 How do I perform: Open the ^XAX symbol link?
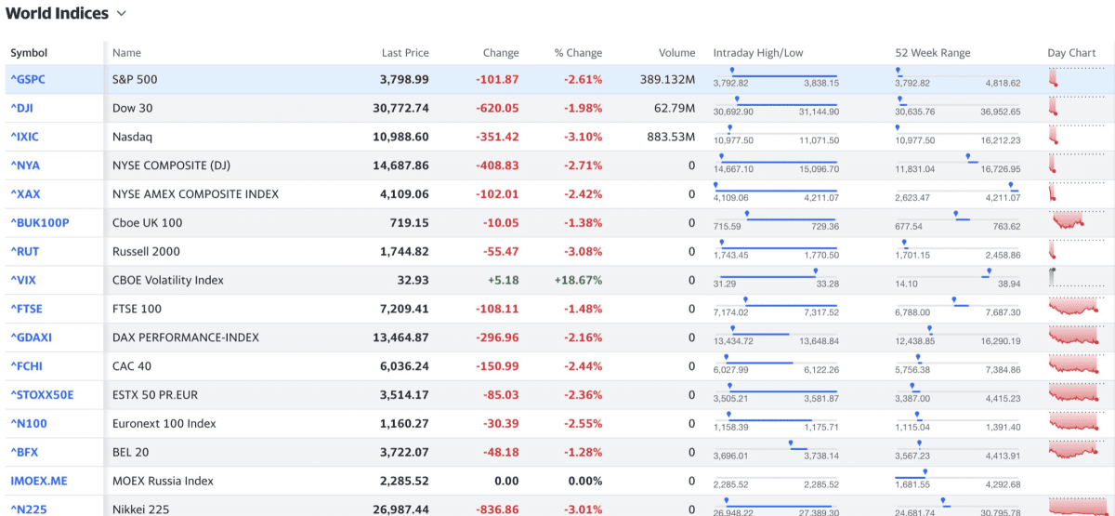pos(25,195)
